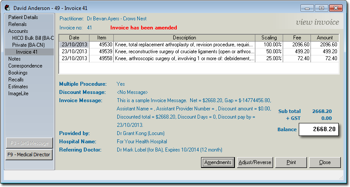The height and width of the screenshot is (187, 350).
Task: Click the application icon in title bar
Action: click(7, 8)
